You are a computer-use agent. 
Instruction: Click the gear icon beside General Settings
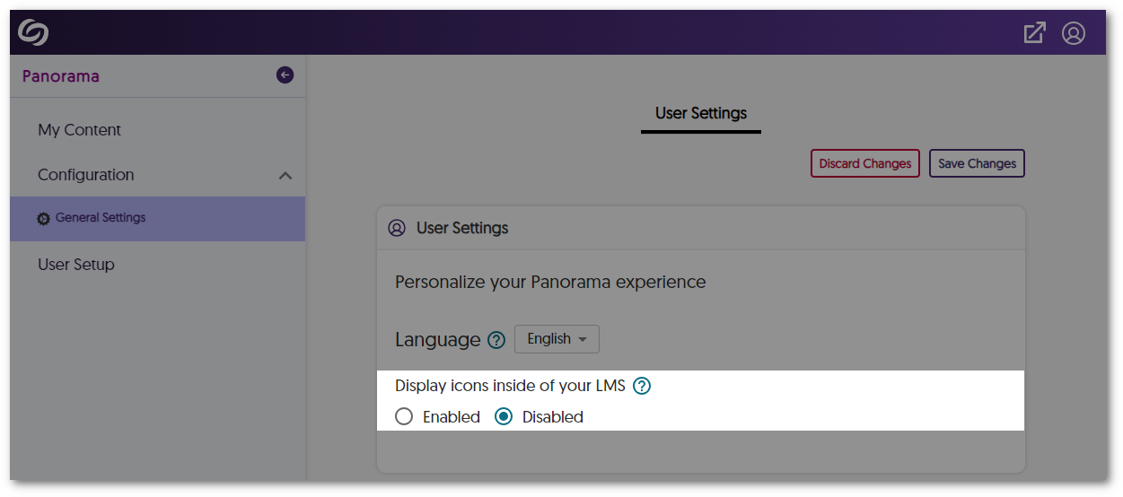pos(43,218)
